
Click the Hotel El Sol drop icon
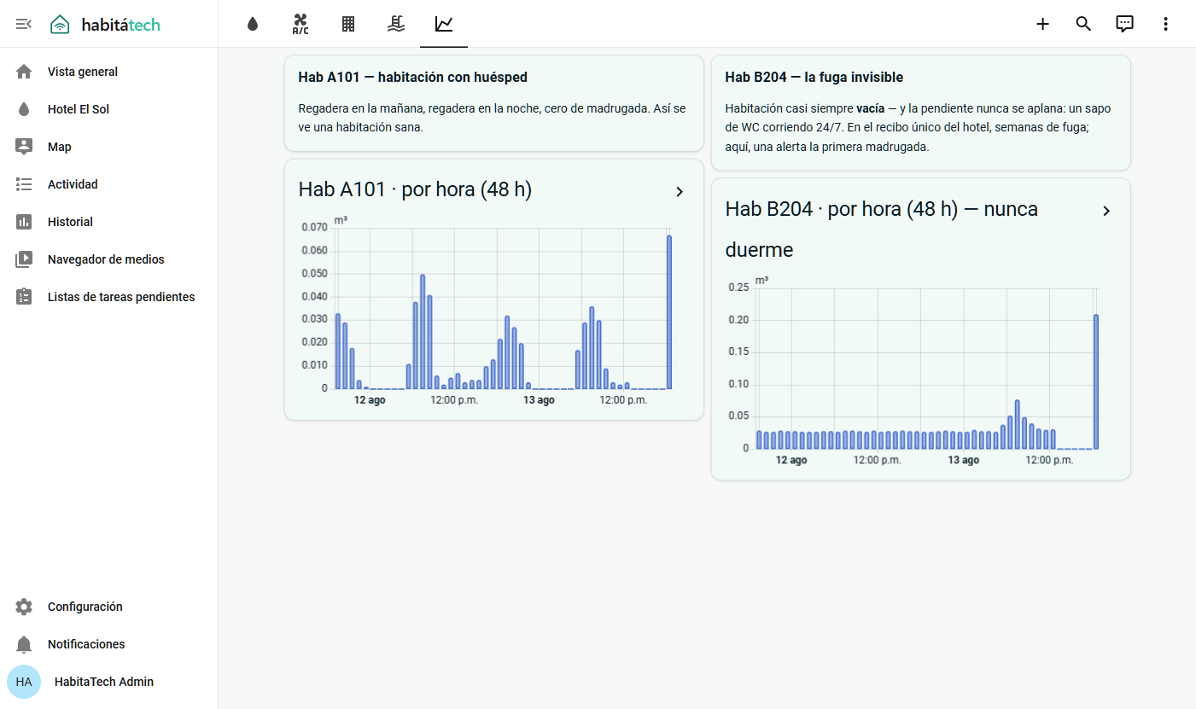click(24, 109)
